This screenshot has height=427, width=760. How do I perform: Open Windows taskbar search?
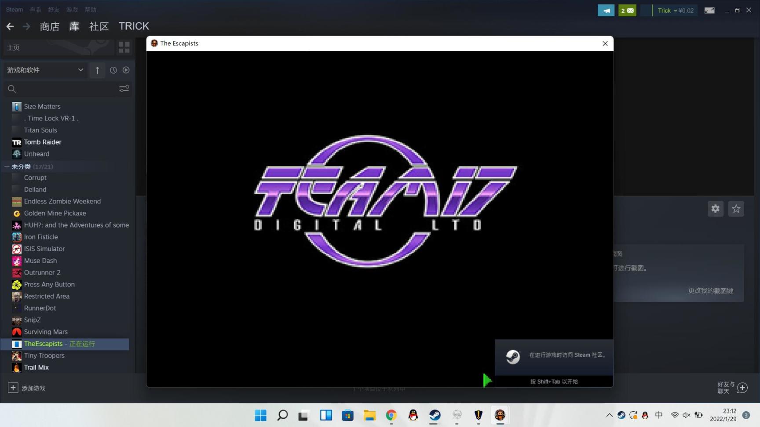point(282,415)
